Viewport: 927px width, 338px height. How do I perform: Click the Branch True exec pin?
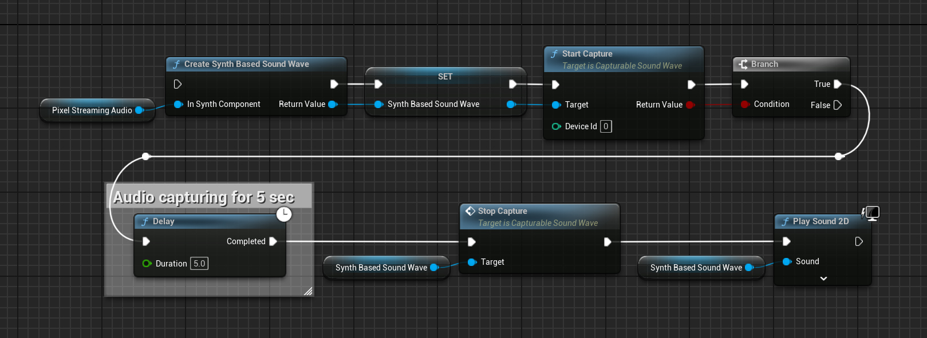click(x=838, y=84)
